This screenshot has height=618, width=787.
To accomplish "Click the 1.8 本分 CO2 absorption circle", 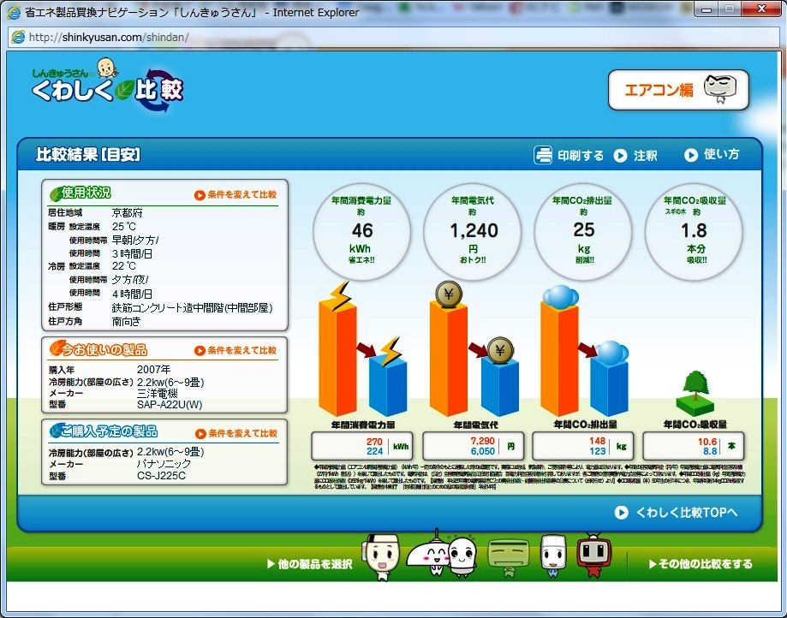I will click(695, 231).
